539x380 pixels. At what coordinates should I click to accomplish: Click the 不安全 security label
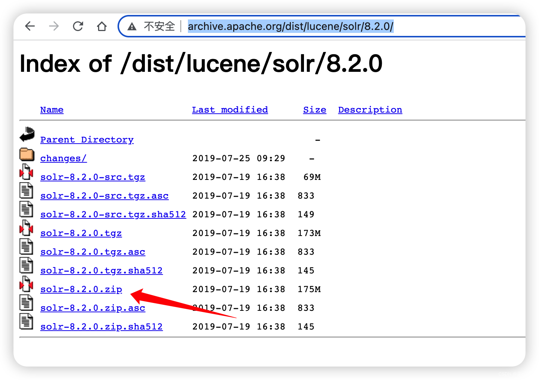point(159,27)
